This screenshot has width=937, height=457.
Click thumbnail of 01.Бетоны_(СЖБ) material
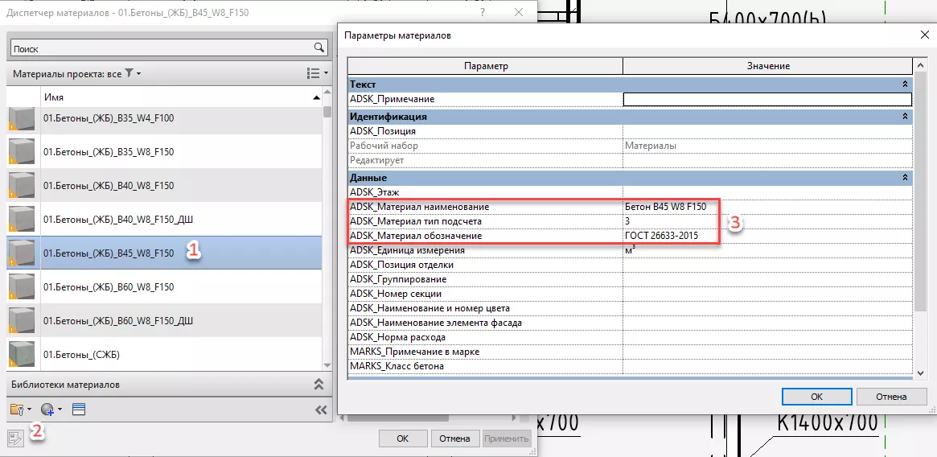(x=22, y=354)
